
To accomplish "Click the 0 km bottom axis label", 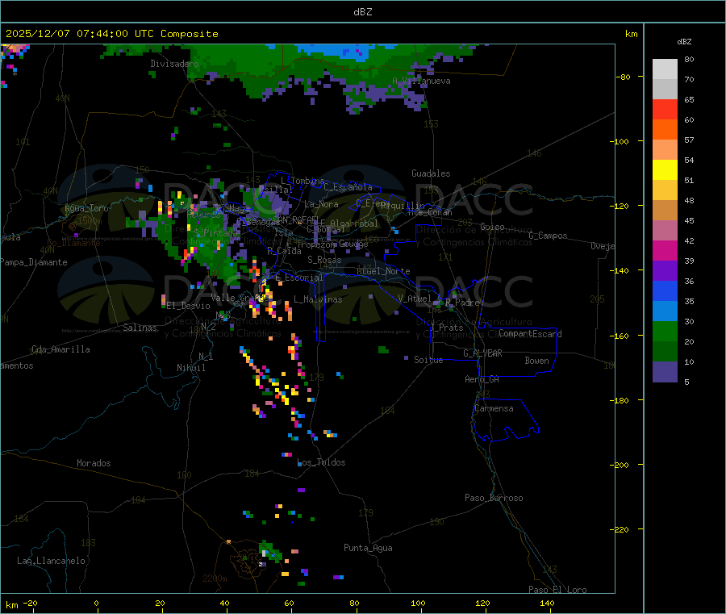I will pos(96,603).
